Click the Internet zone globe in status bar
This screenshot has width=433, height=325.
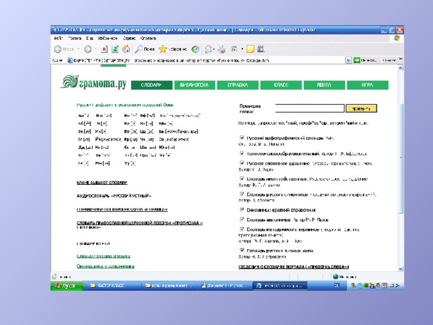336,277
